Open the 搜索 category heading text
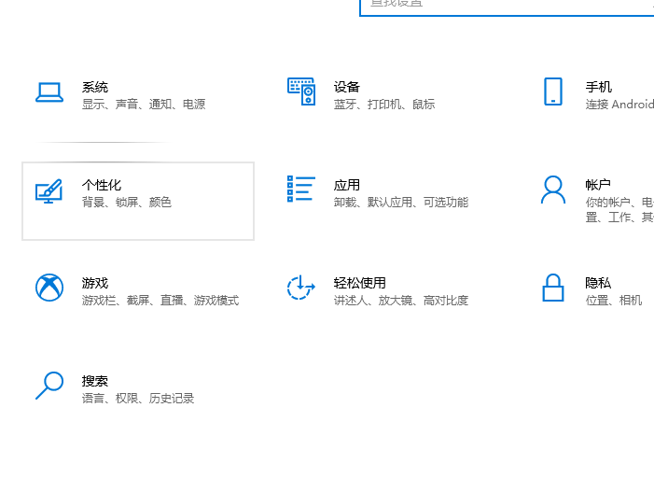This screenshot has width=654, height=478. (x=94, y=381)
